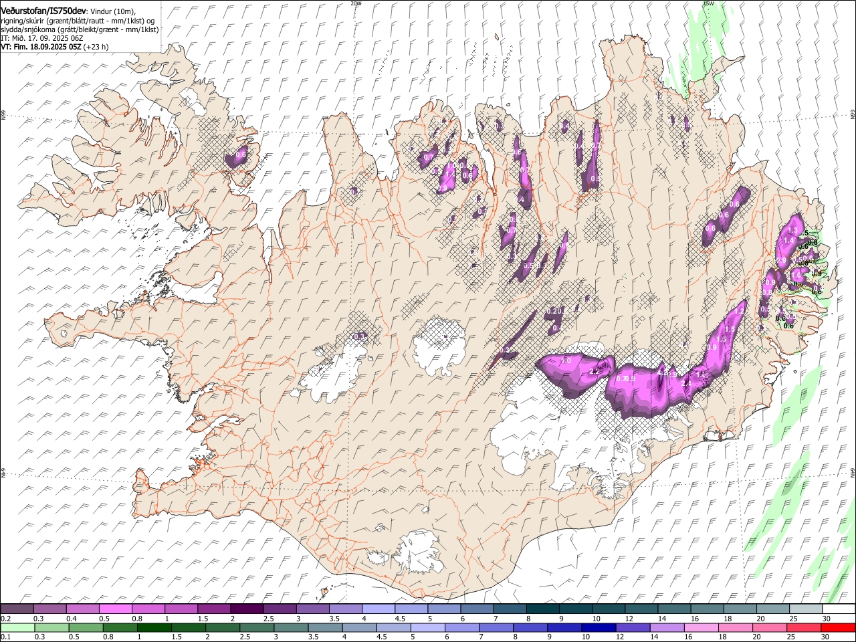856x642 pixels.
Task: Choose the 16 swatch in the upper legend row
Action: pyautogui.click(x=708, y=609)
